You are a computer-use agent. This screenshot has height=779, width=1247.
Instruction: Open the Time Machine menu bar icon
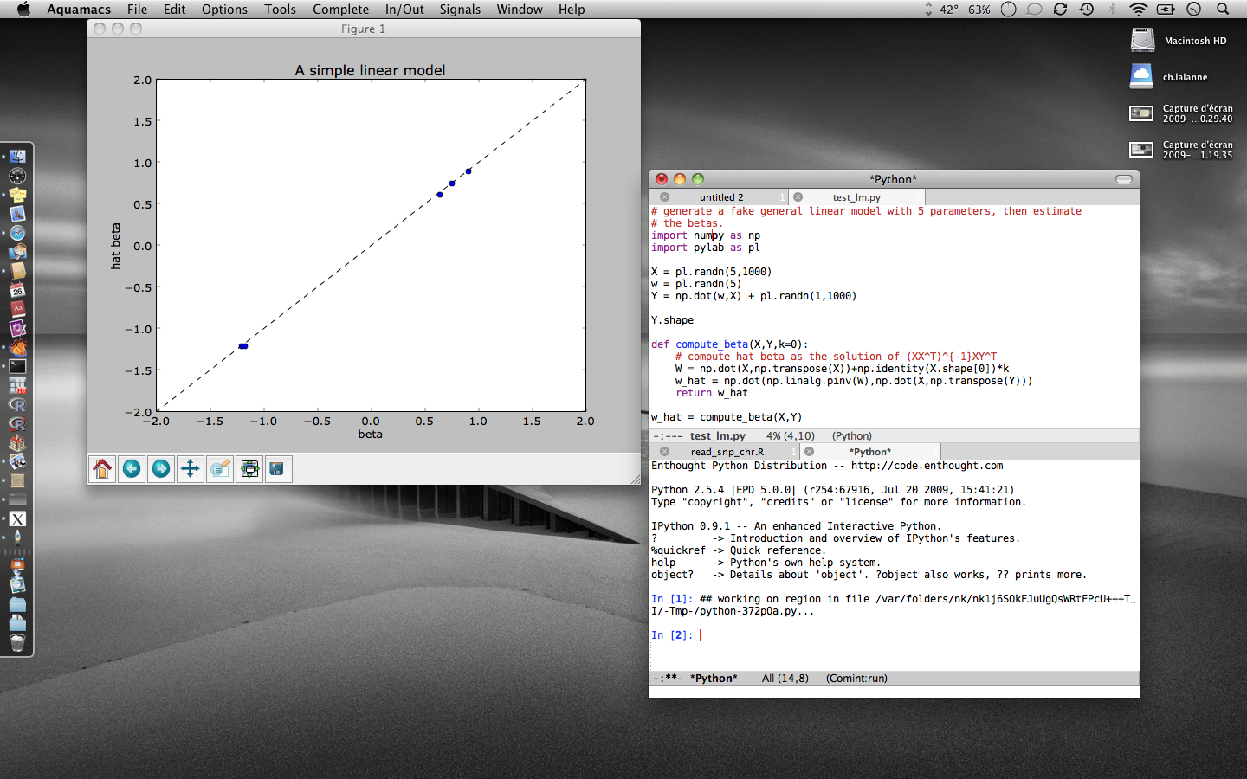[1087, 10]
